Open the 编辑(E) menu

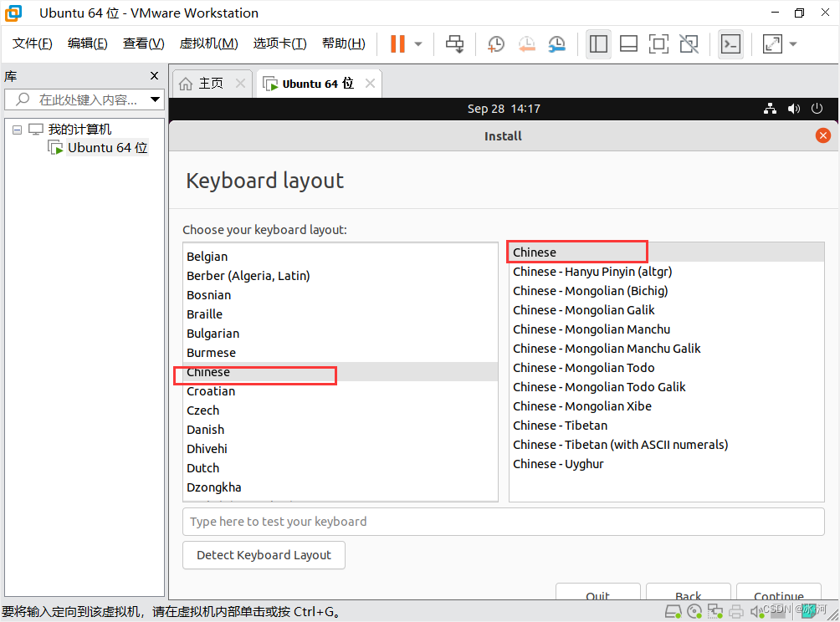[87, 43]
